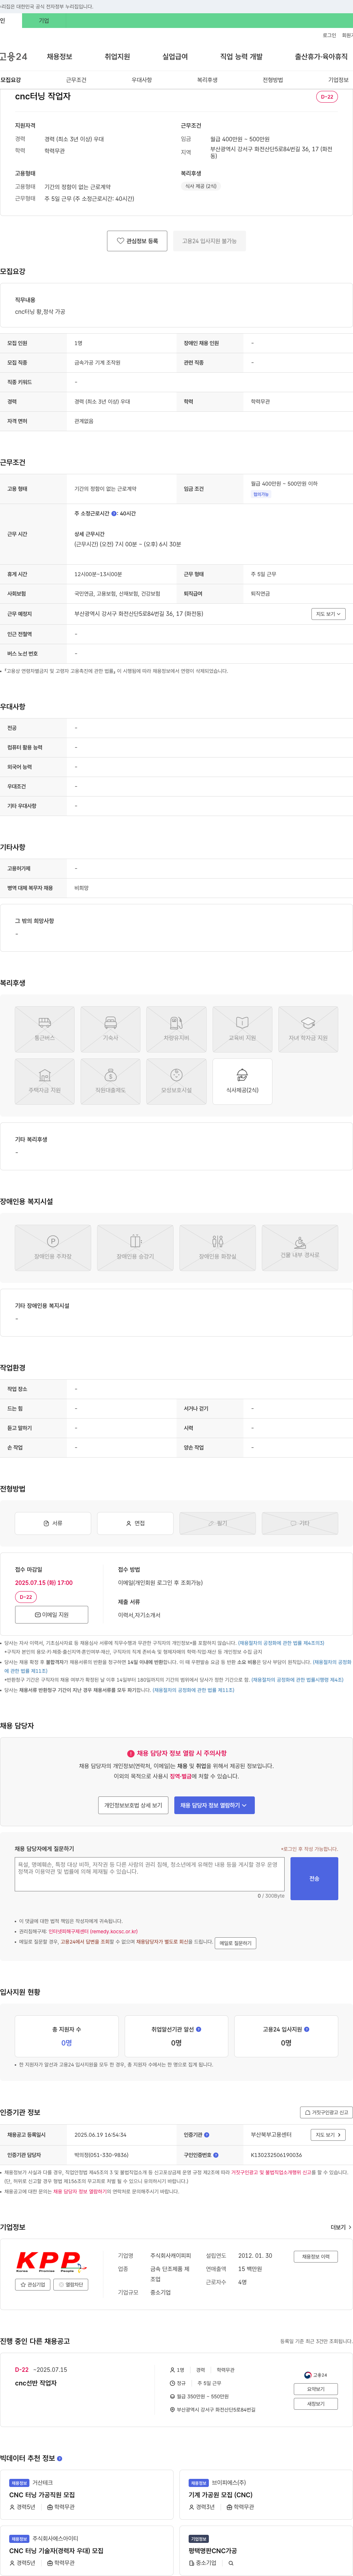Click the 거짓구인광고 신고 button
The image size is (353, 2576).
tap(327, 2112)
